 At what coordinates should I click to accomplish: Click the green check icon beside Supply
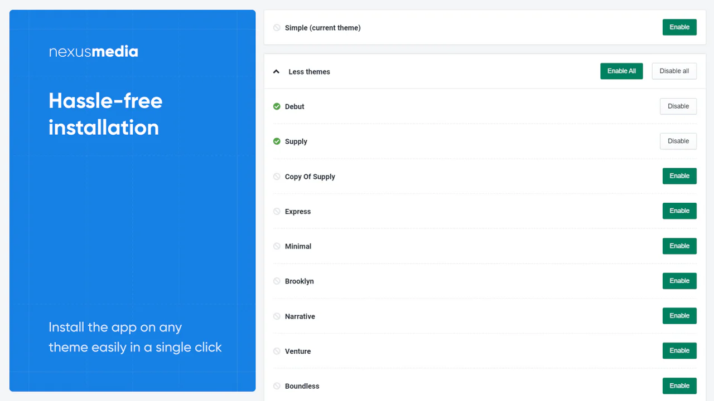tap(277, 141)
